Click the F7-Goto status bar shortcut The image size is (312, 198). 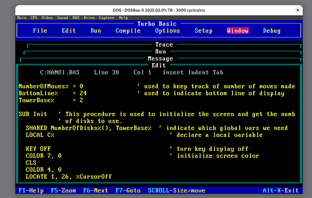tap(128, 191)
